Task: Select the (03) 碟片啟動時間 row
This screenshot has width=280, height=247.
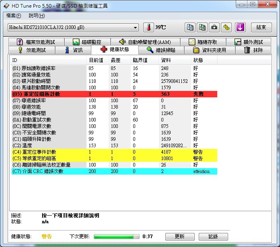Action: click(x=114, y=81)
